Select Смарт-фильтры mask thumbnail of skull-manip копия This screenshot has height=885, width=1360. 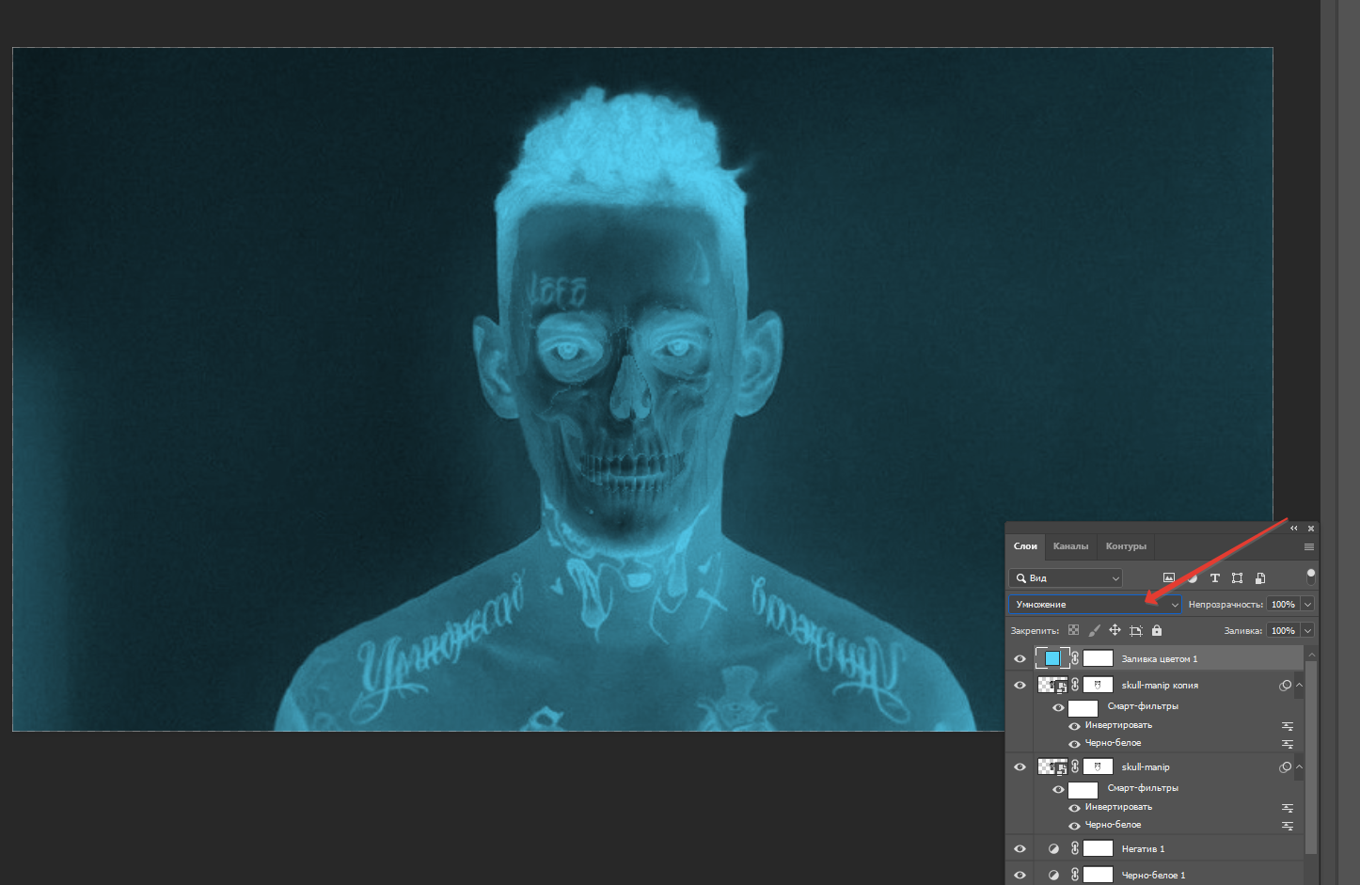coord(1083,707)
